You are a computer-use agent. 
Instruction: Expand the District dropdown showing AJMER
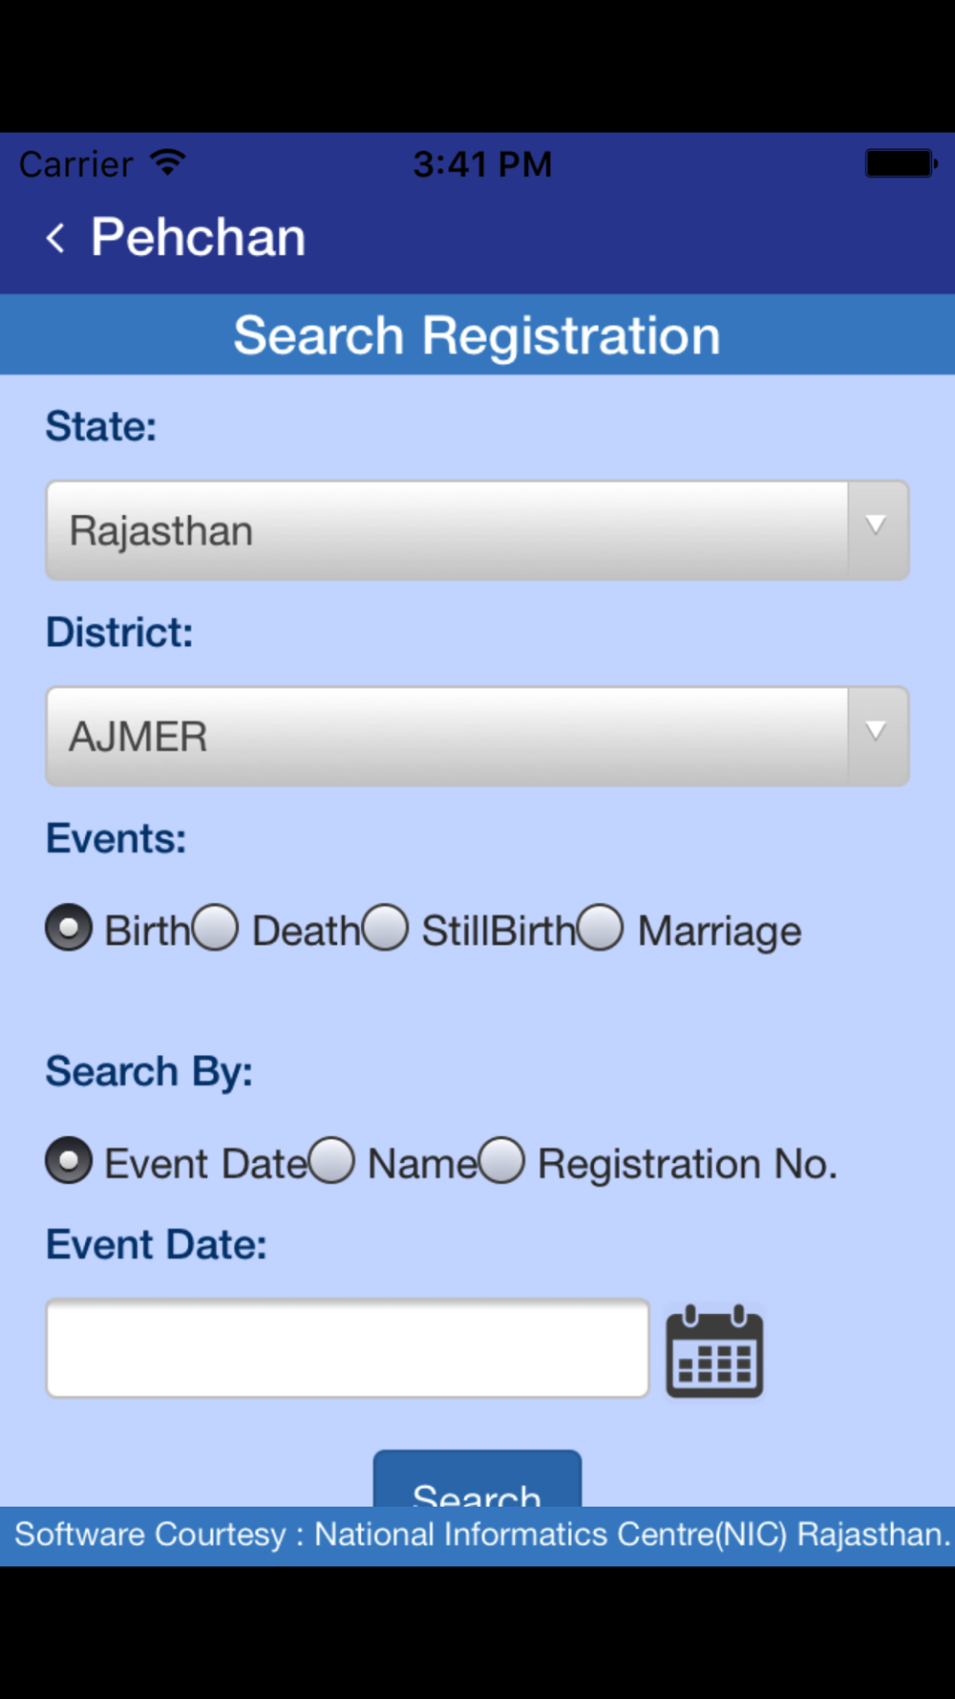[477, 736]
